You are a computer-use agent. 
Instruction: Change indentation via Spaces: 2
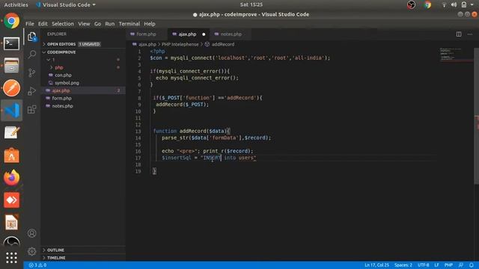pos(403,265)
